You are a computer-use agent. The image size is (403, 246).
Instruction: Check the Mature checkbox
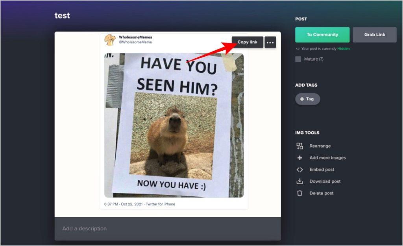pyautogui.click(x=298, y=59)
